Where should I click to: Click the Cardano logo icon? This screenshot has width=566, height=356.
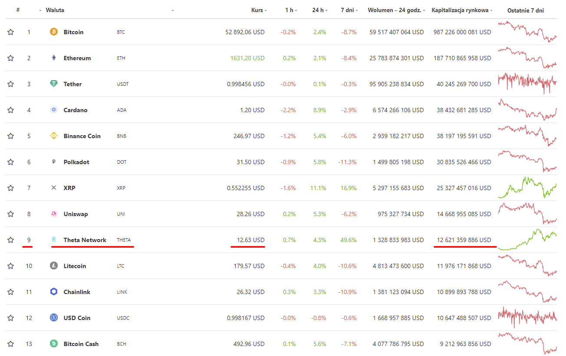tap(54, 110)
